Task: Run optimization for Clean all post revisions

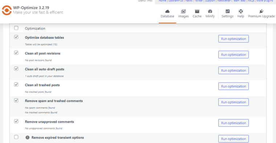Action: tap(234, 55)
